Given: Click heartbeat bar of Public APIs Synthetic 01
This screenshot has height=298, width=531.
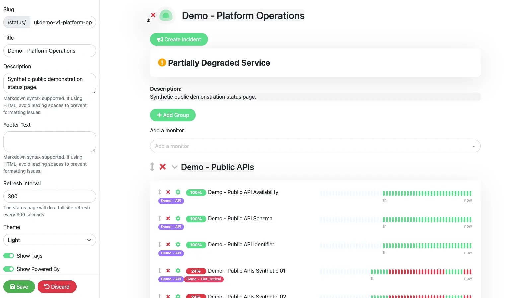Looking at the screenshot, I should (396, 272).
